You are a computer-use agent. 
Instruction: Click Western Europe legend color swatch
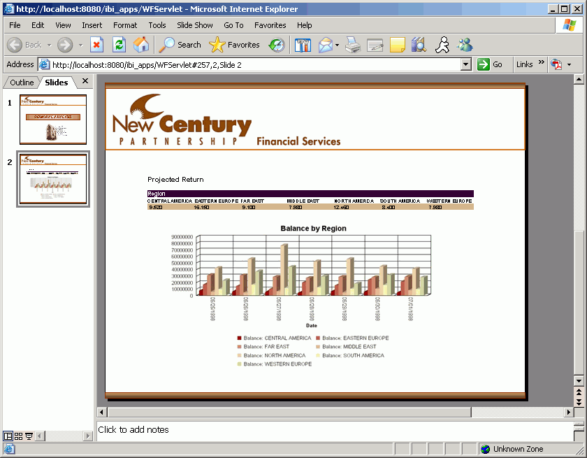(239, 364)
